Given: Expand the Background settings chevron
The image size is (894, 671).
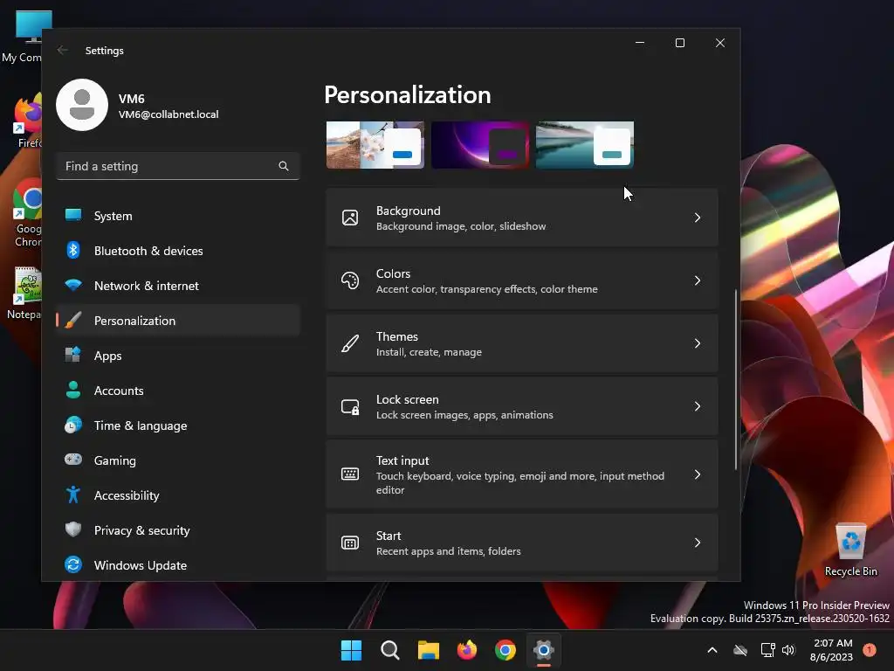Looking at the screenshot, I should pyautogui.click(x=698, y=218).
